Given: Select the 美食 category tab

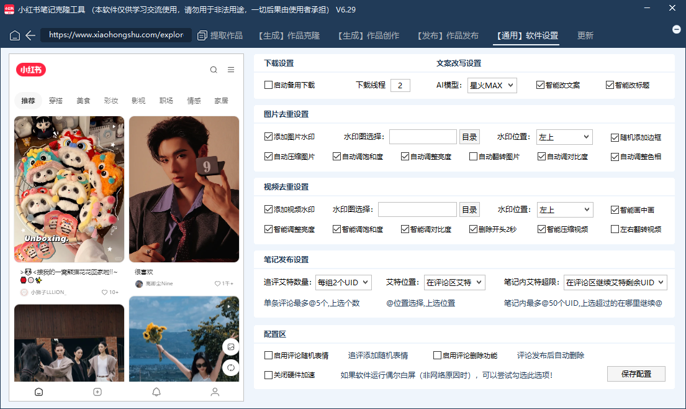Looking at the screenshot, I should [x=83, y=100].
